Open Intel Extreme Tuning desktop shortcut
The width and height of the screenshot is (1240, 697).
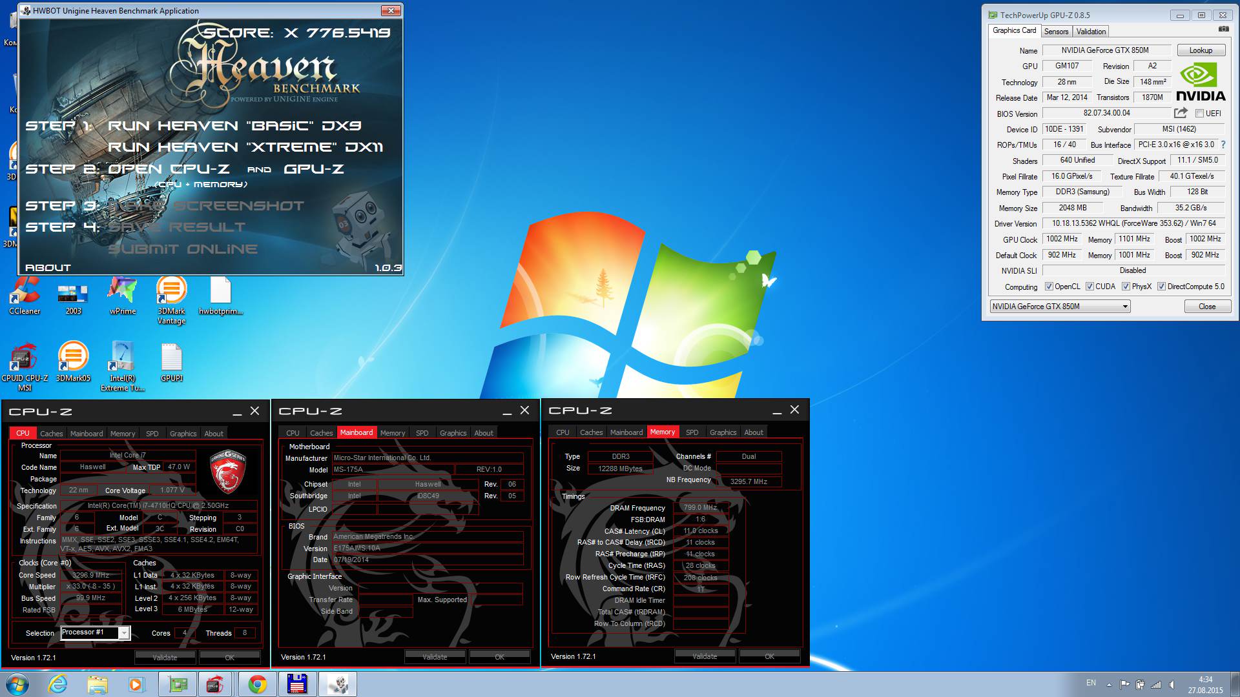(123, 367)
